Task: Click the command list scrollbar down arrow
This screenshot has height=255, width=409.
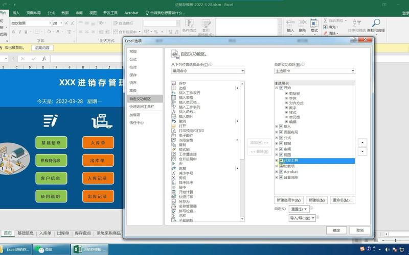Action: pos(242,219)
